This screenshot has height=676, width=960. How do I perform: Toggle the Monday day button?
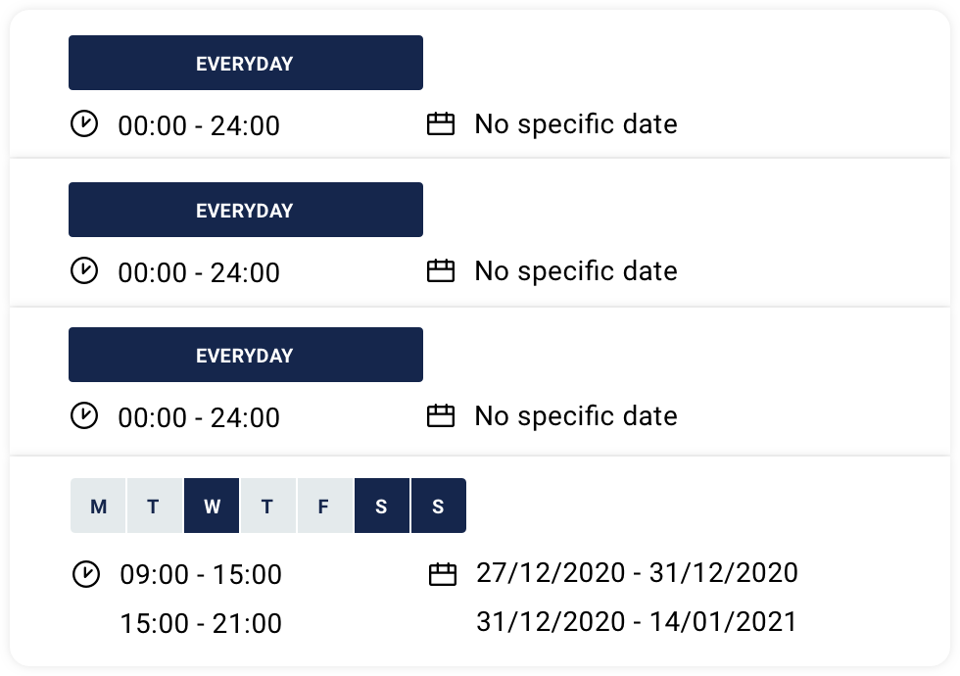click(x=98, y=507)
